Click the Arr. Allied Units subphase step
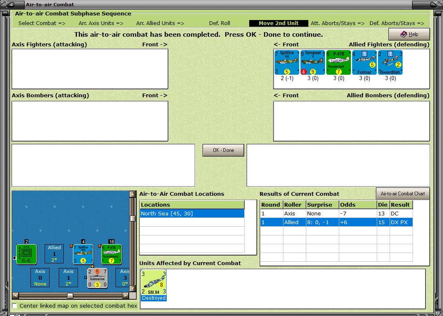 (x=160, y=23)
